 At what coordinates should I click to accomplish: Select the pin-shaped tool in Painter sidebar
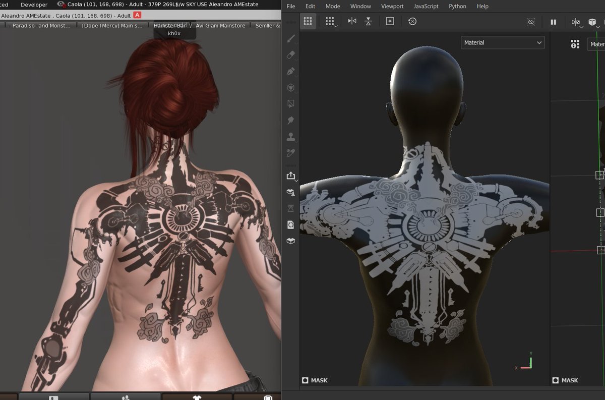coord(291,121)
